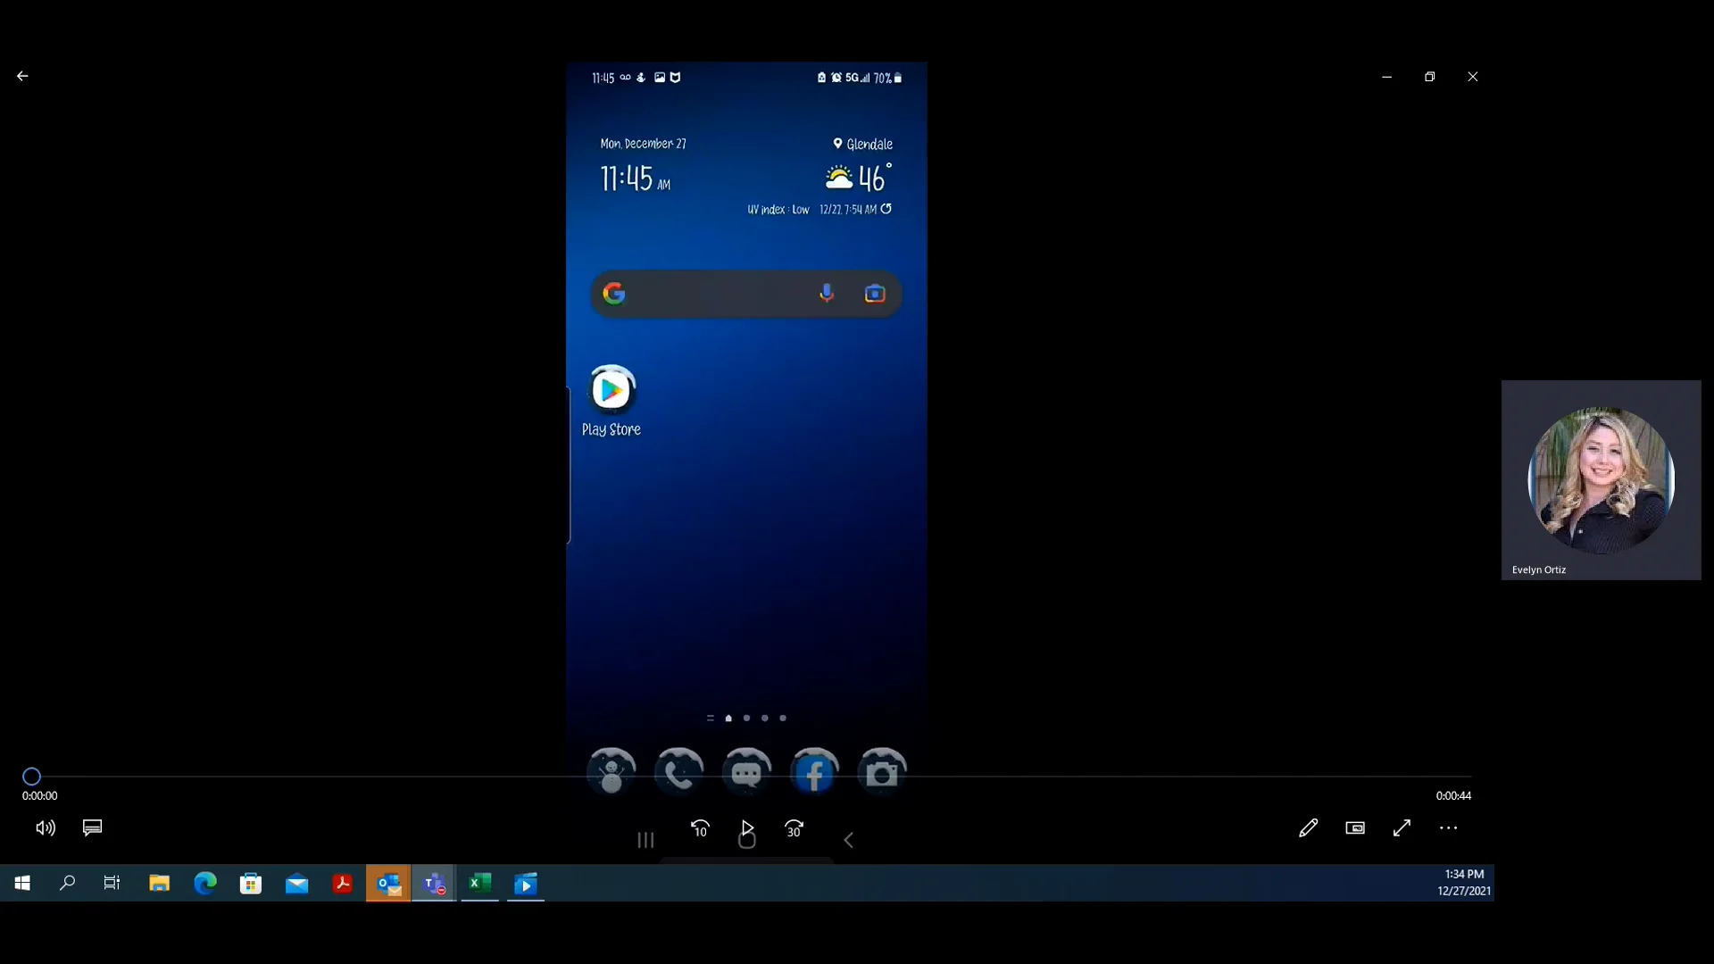Switch to mini view mode
This screenshot has width=1714, height=964.
(1355, 828)
